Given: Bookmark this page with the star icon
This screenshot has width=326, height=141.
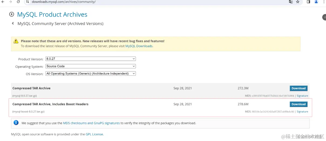Looking at the screenshot, I should click(x=298, y=2).
